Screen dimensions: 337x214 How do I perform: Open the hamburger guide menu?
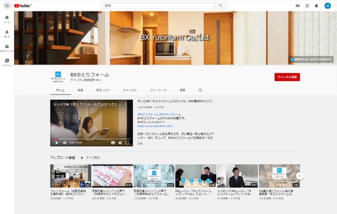[7, 5]
